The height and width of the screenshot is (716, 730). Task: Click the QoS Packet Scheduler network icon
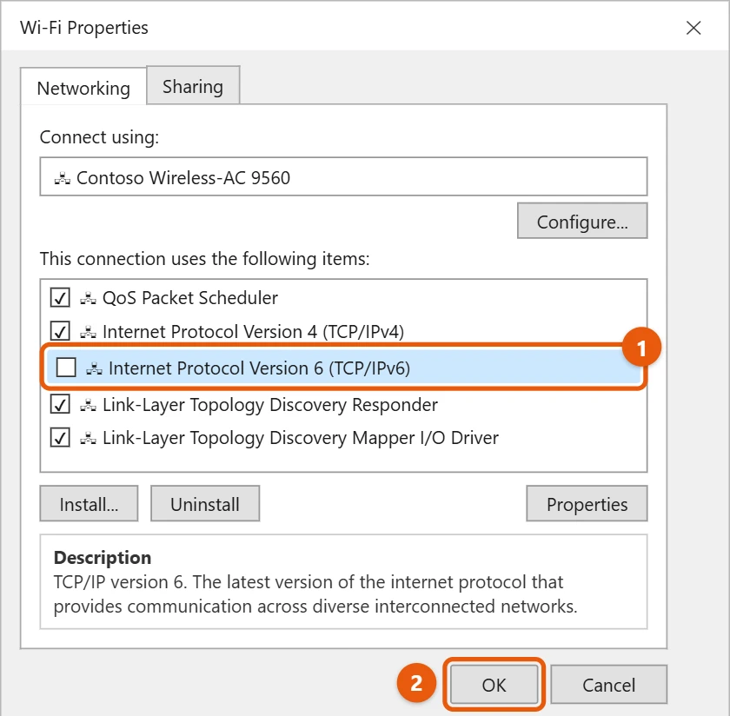[x=88, y=298]
